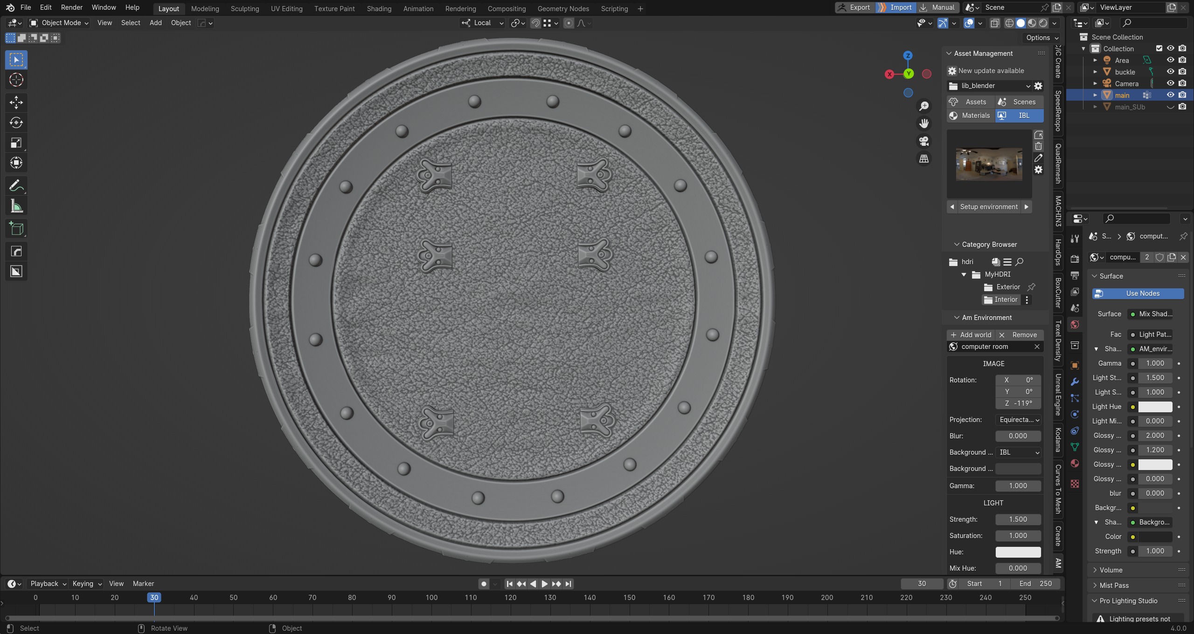Switch perspective/orthographic grid icon
This screenshot has width=1194, height=634.
923,159
